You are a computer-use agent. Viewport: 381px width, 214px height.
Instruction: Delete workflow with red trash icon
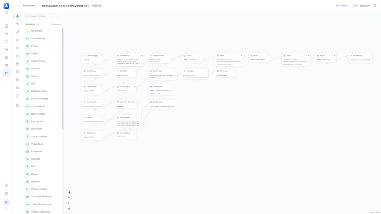click(375, 6)
